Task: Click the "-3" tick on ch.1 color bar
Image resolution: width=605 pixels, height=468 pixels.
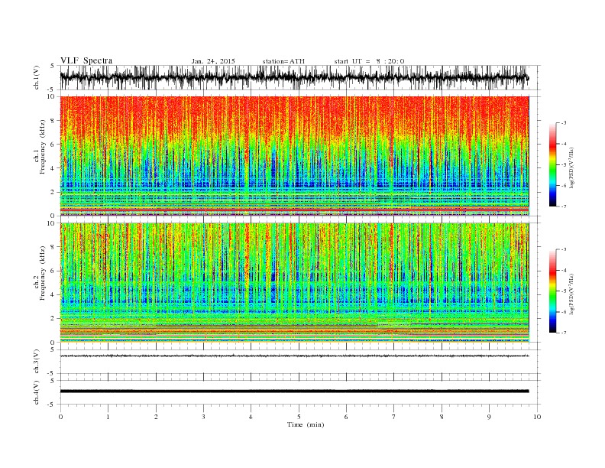Action: [564, 123]
